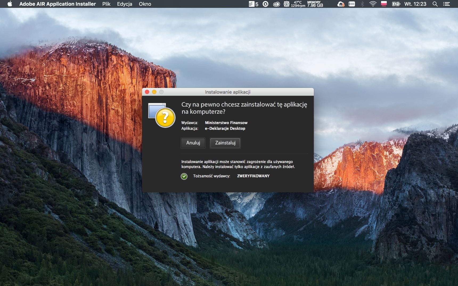Click the ZWERYFIKOWANY status text
Viewport: 458px width, 286px height.
tap(253, 176)
